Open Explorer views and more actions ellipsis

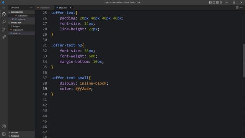[x=31, y=8]
